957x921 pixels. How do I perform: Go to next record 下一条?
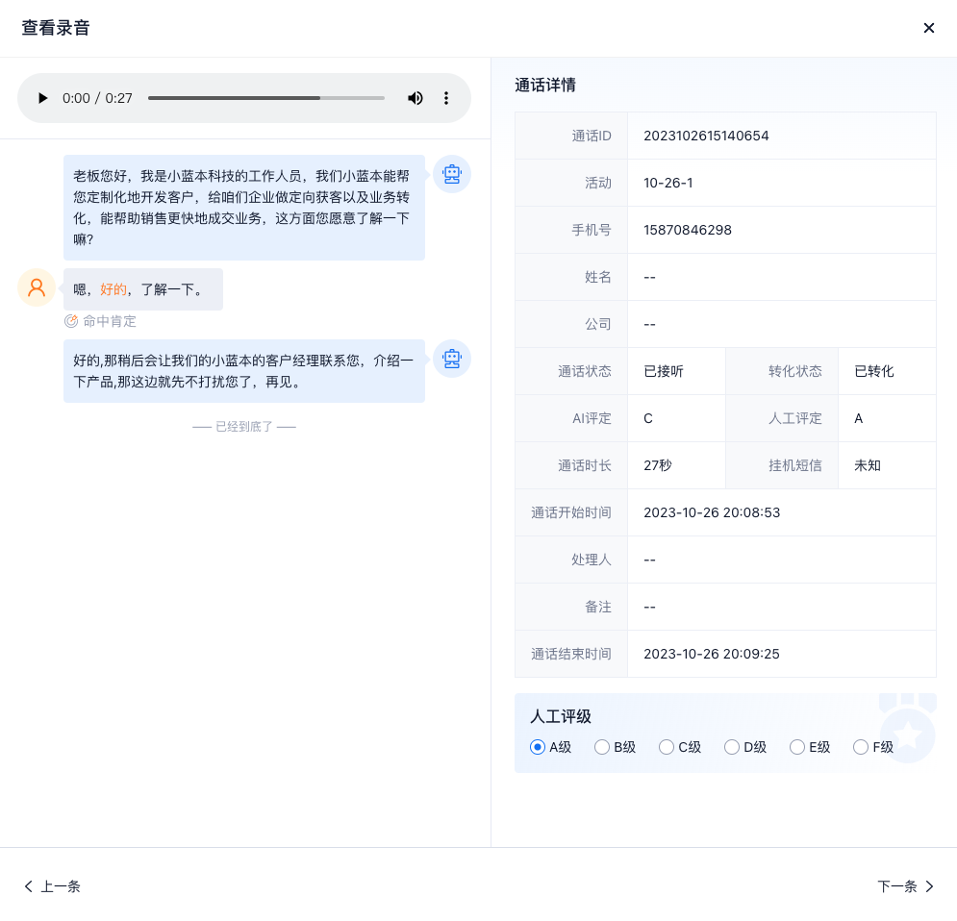pos(905,886)
